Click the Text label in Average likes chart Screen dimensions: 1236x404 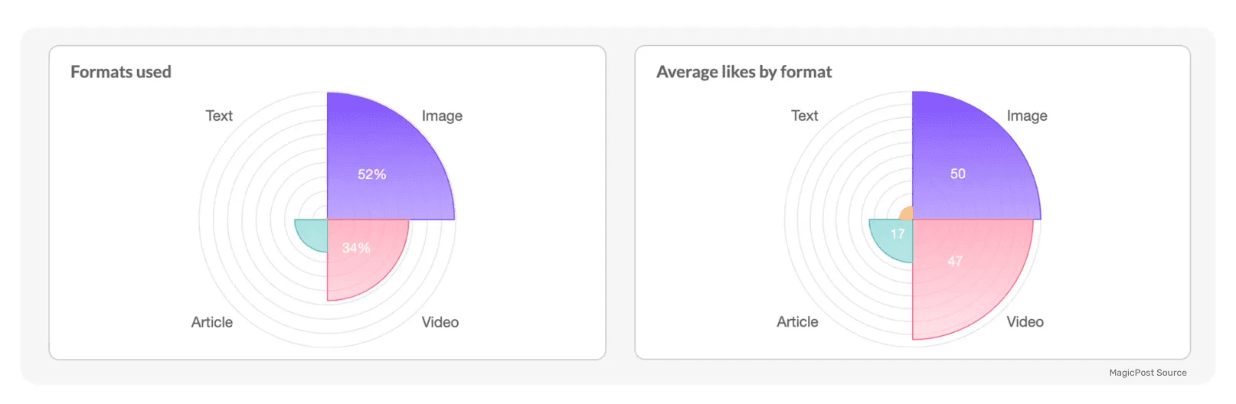pyautogui.click(x=804, y=116)
